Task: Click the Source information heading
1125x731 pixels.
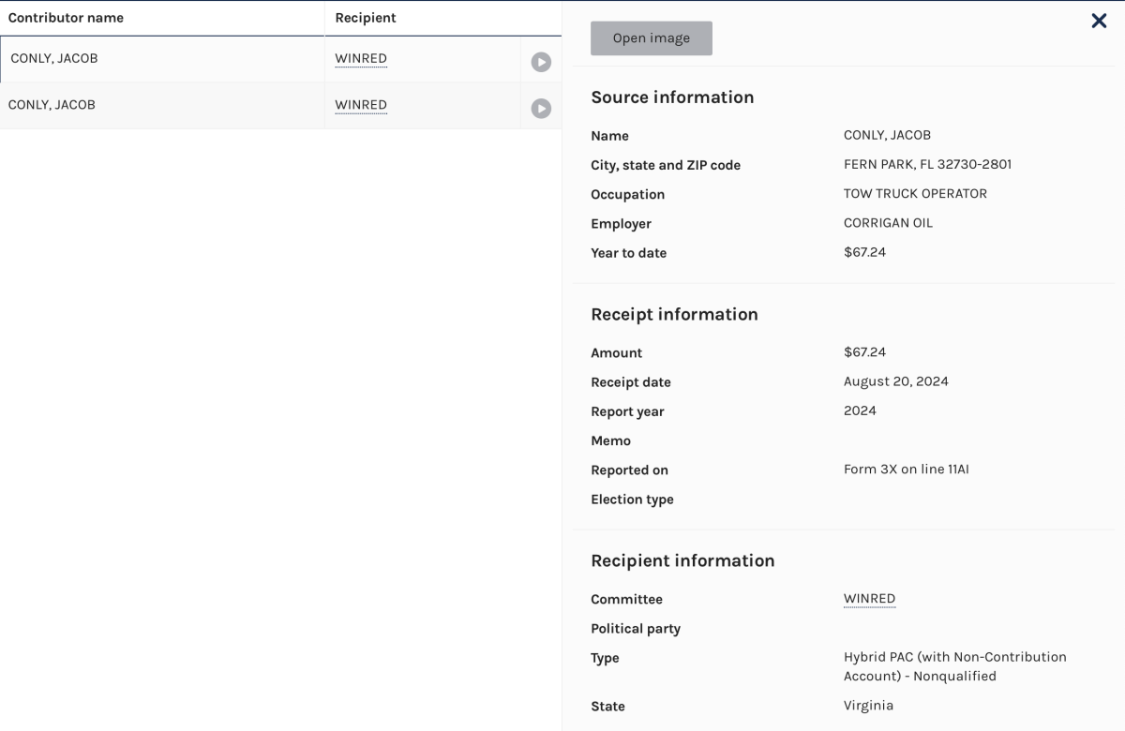Action: tap(672, 97)
